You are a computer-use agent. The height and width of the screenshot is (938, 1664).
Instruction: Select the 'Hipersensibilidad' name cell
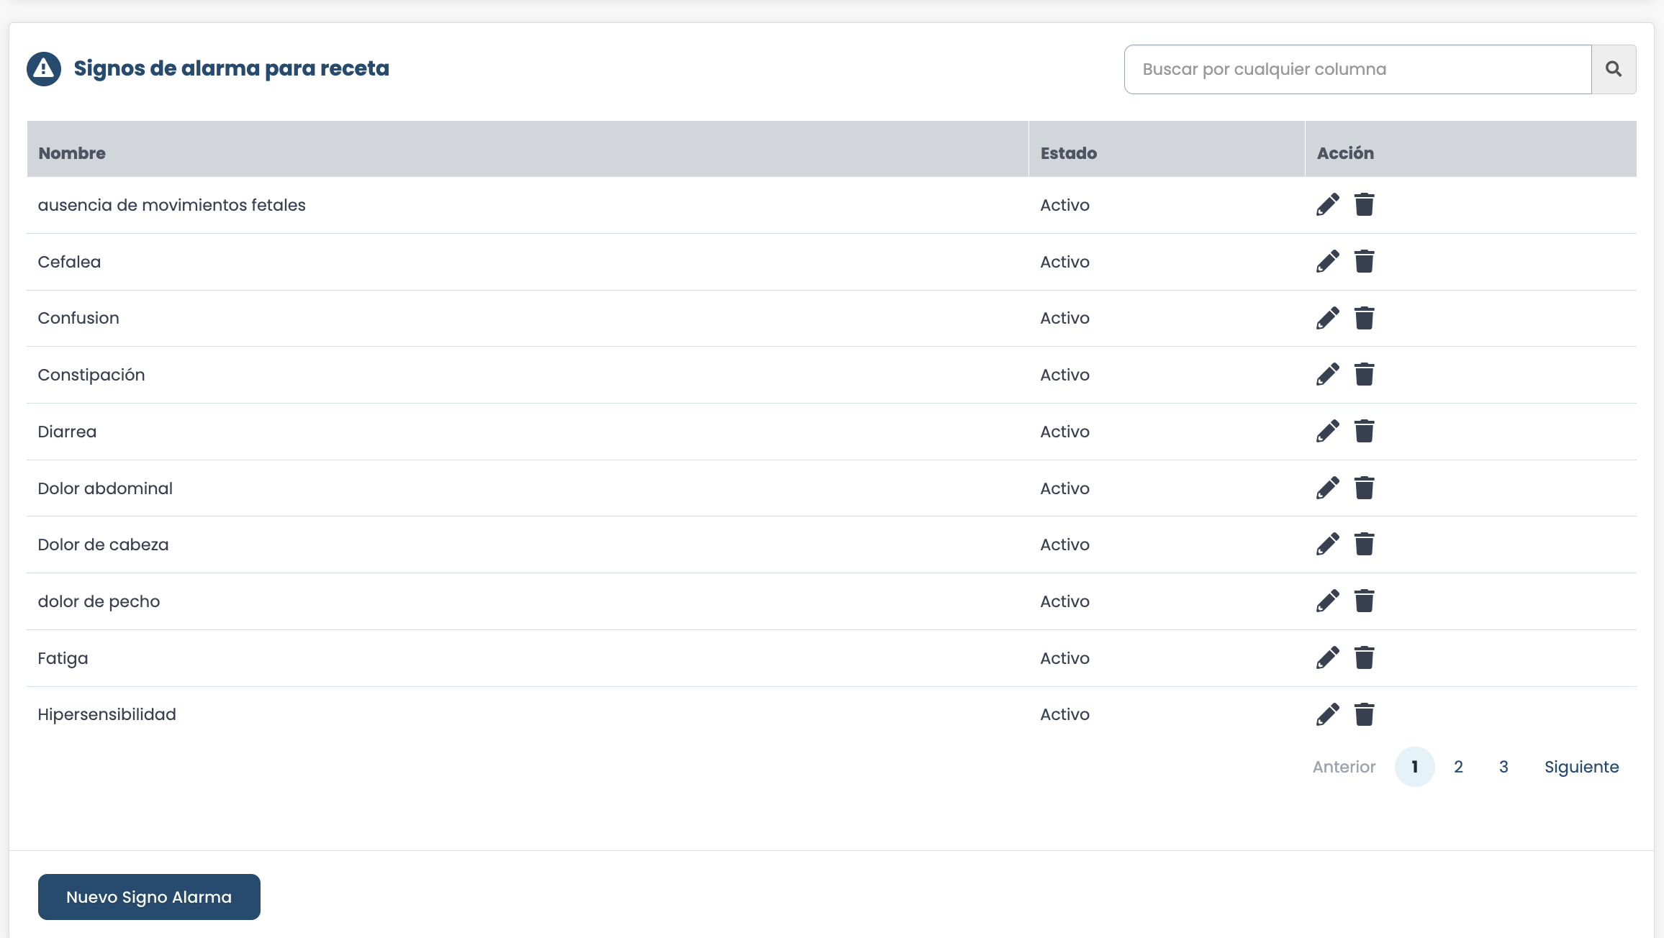pyautogui.click(x=528, y=714)
